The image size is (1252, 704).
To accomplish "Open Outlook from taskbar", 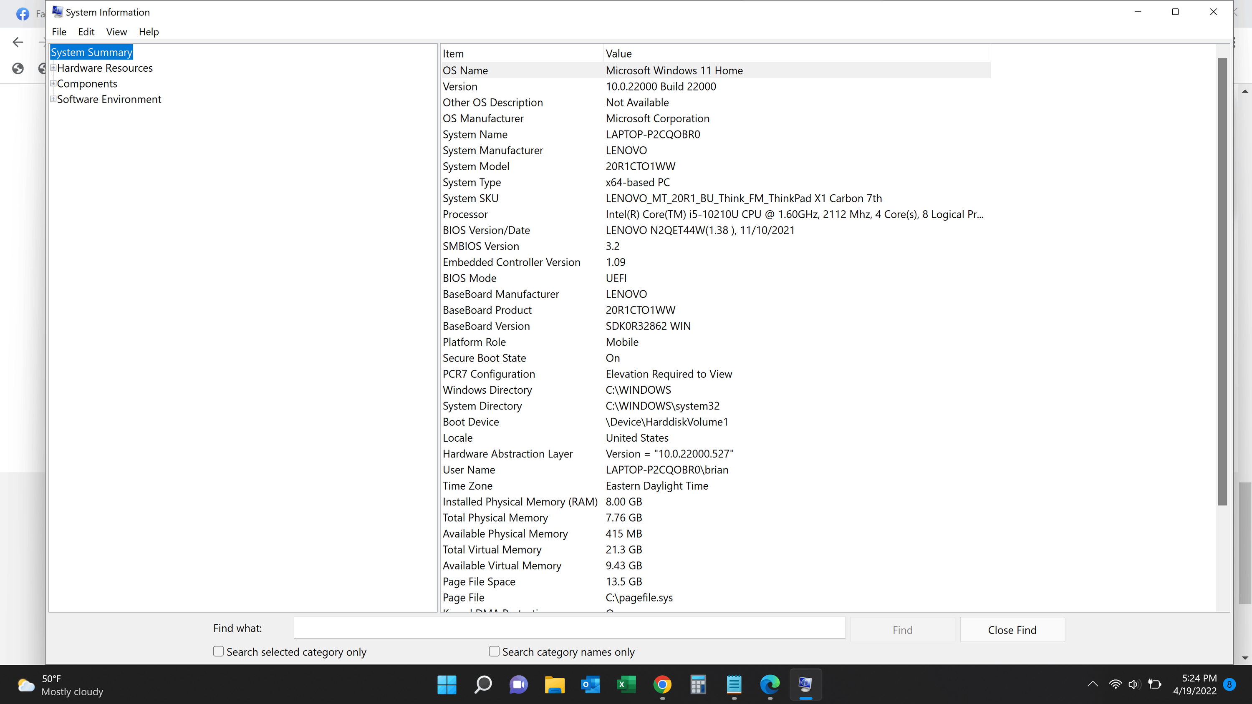I will [590, 684].
